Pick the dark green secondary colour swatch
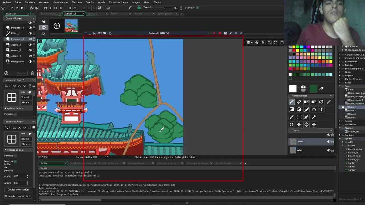The height and width of the screenshot is (205, 365). coord(313,89)
